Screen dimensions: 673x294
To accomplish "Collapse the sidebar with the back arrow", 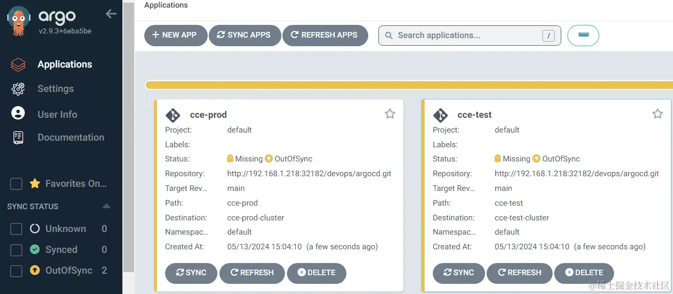I will (x=111, y=14).
